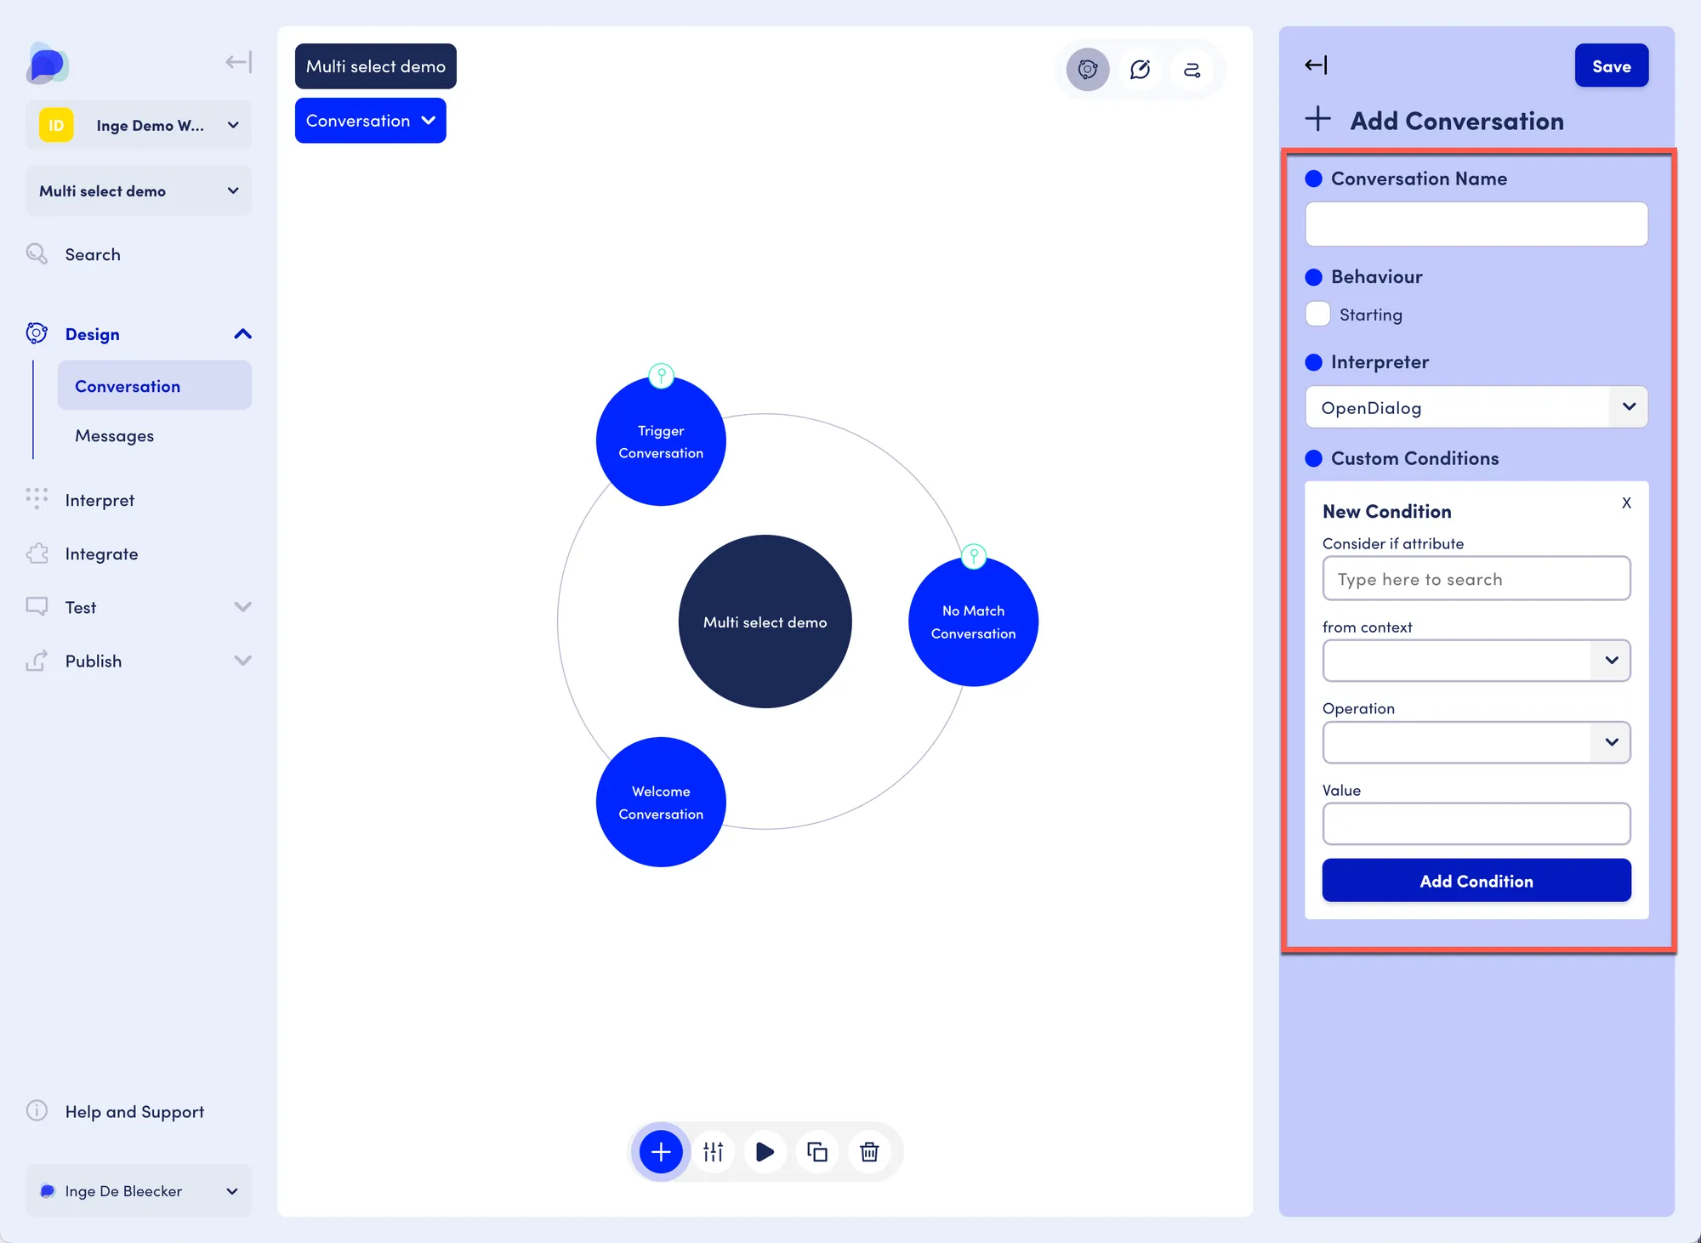Select the central Multi select demo node
1701x1243 pixels.
(x=765, y=621)
